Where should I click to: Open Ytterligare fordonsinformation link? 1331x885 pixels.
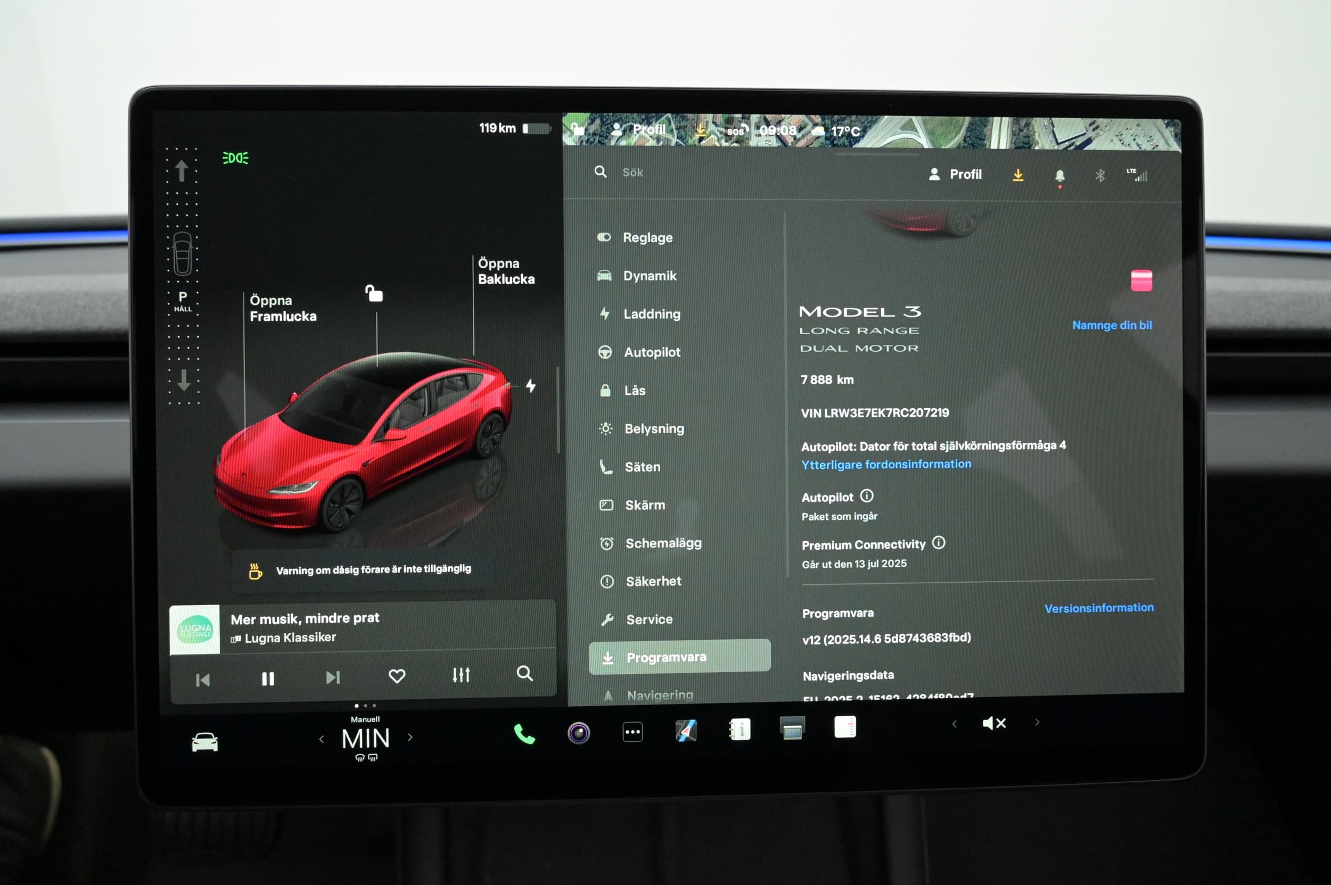tap(886, 464)
